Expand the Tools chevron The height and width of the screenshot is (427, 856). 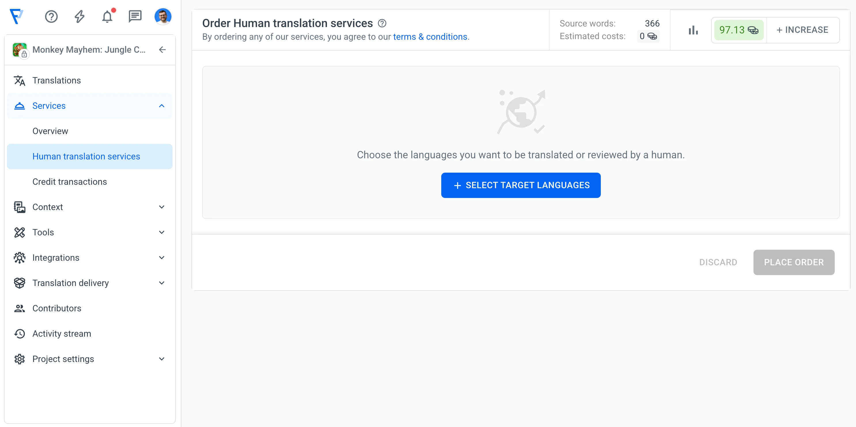(x=162, y=232)
